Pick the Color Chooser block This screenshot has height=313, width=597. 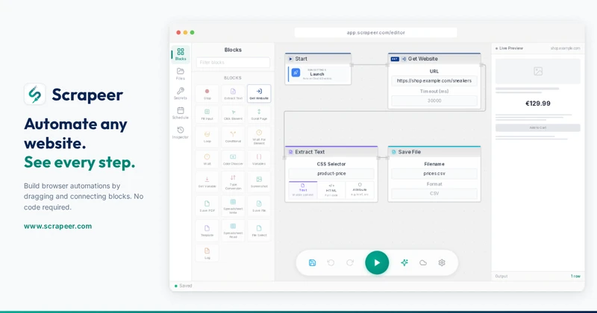click(x=233, y=159)
